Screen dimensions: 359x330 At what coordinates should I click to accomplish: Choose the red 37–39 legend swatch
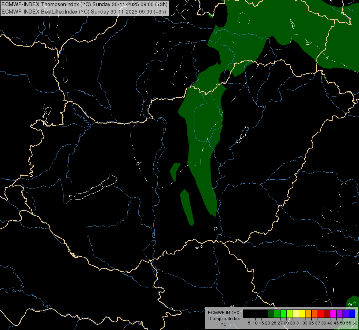click(x=321, y=313)
